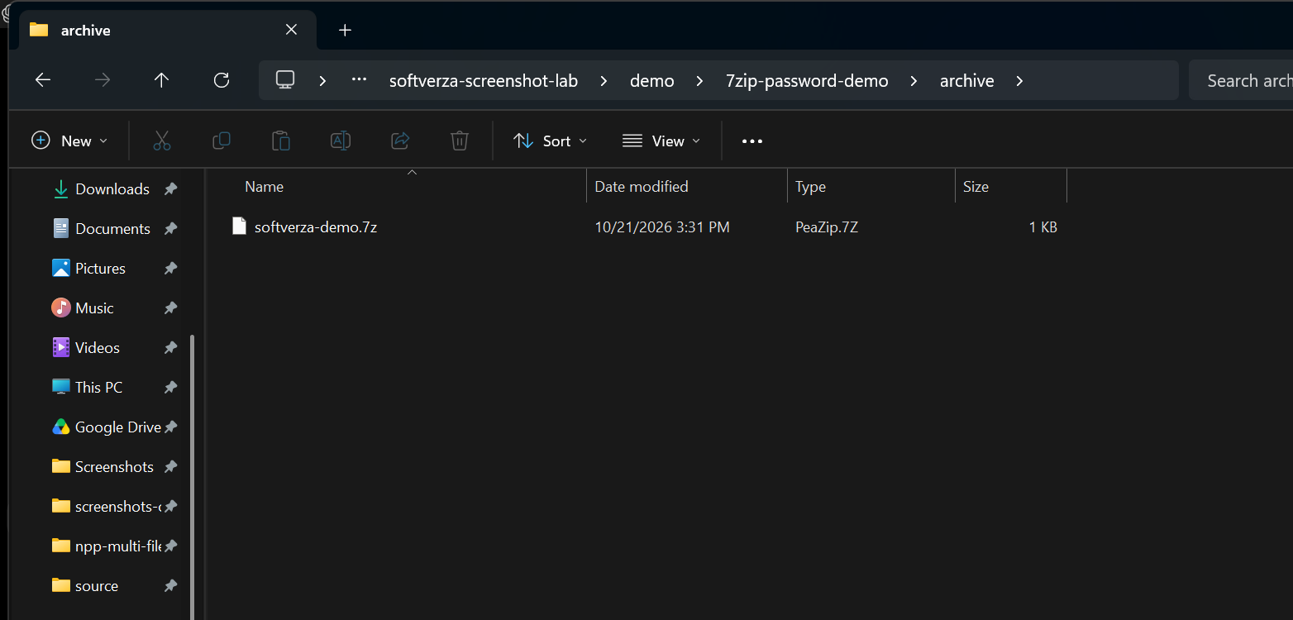Go up one folder level
1293x620 pixels.
pos(161,80)
